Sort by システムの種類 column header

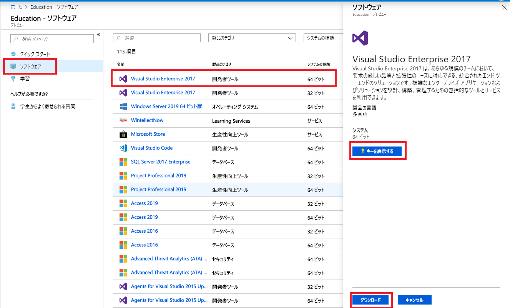[x=319, y=64]
